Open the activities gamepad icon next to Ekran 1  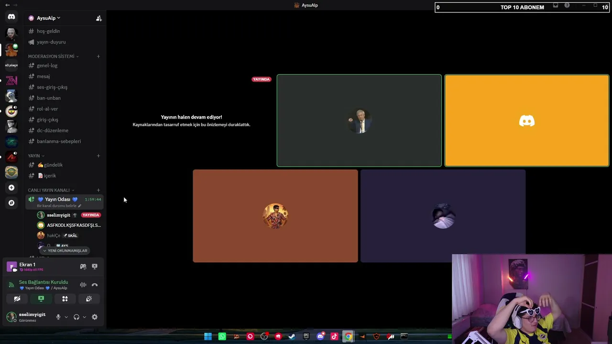coord(83,266)
